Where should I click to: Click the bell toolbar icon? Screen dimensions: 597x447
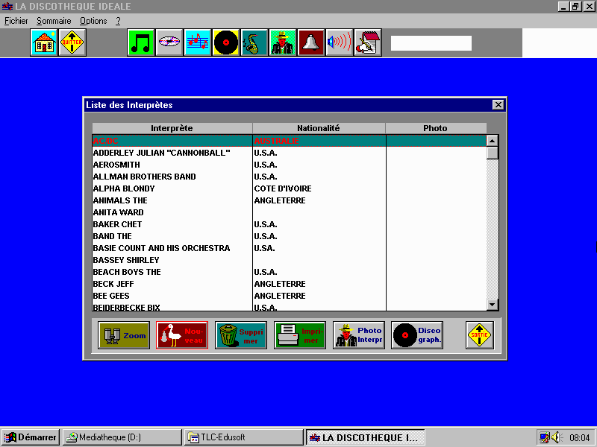(x=311, y=42)
